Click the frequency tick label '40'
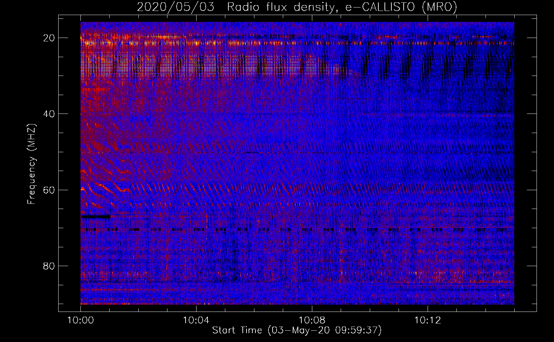The width and height of the screenshot is (554, 342). 49,114
